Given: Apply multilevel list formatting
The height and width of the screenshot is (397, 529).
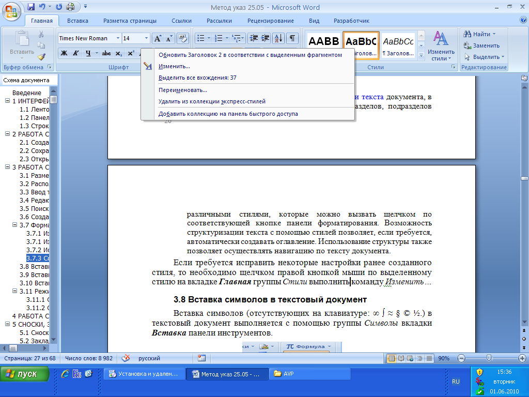Looking at the screenshot, I should click(238, 38).
